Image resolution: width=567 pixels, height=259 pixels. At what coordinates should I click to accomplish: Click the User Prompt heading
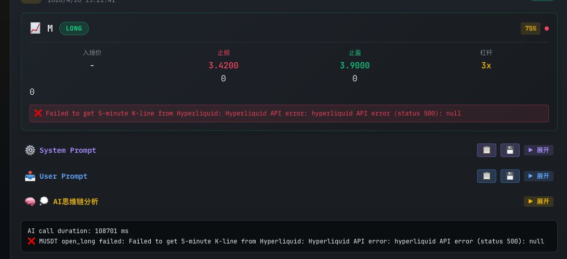tap(63, 176)
